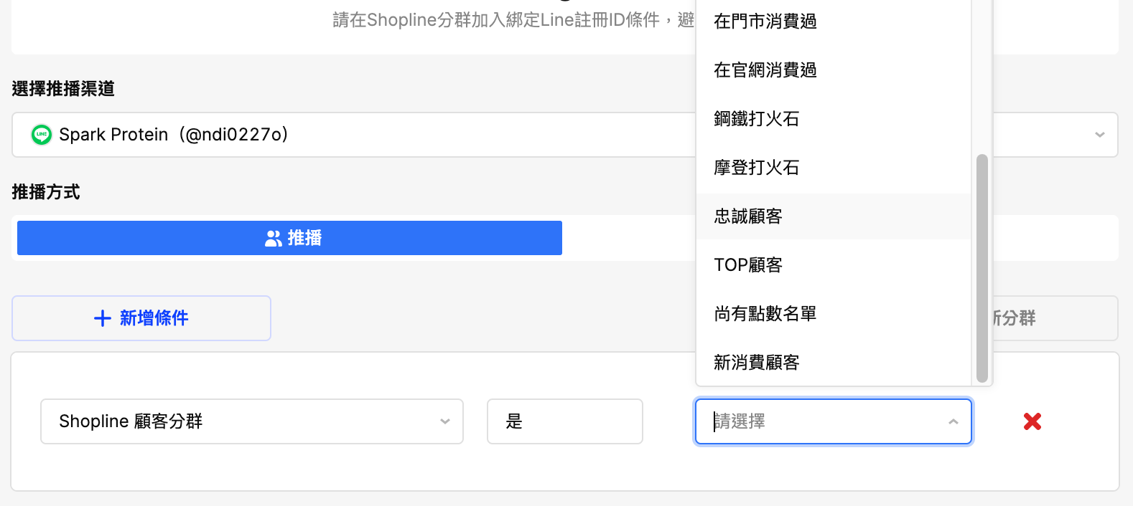
Task: Click the red X remove condition icon
Action: (1032, 421)
